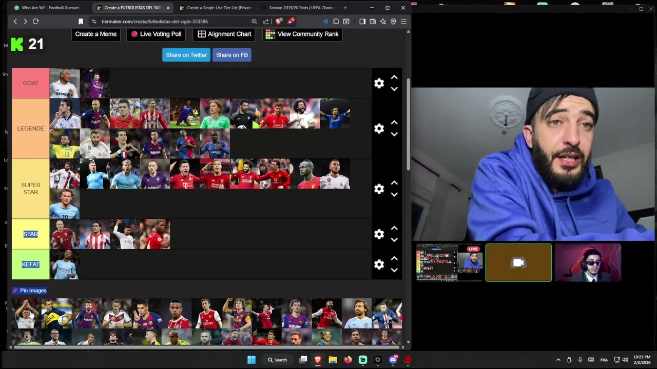Open settings gear for LEGENDE tier row
This screenshot has height=369, width=657.
point(379,129)
